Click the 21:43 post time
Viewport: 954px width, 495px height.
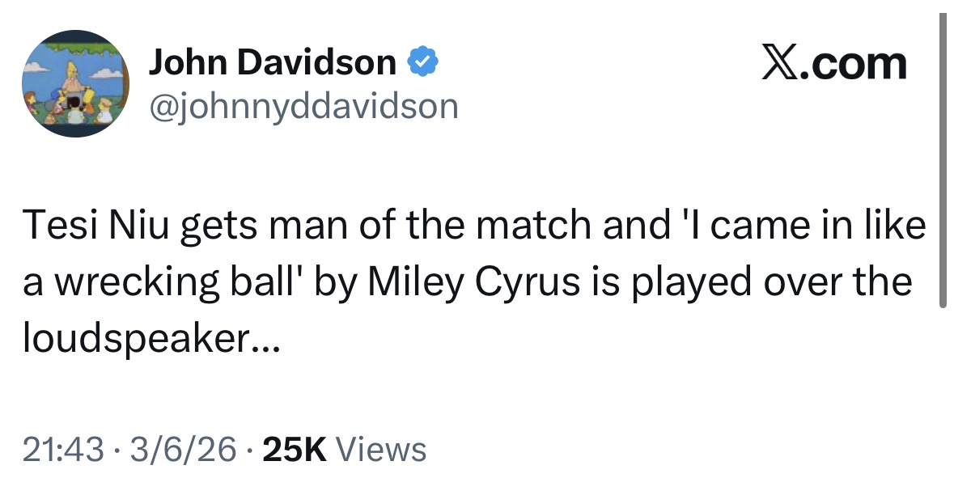click(63, 449)
